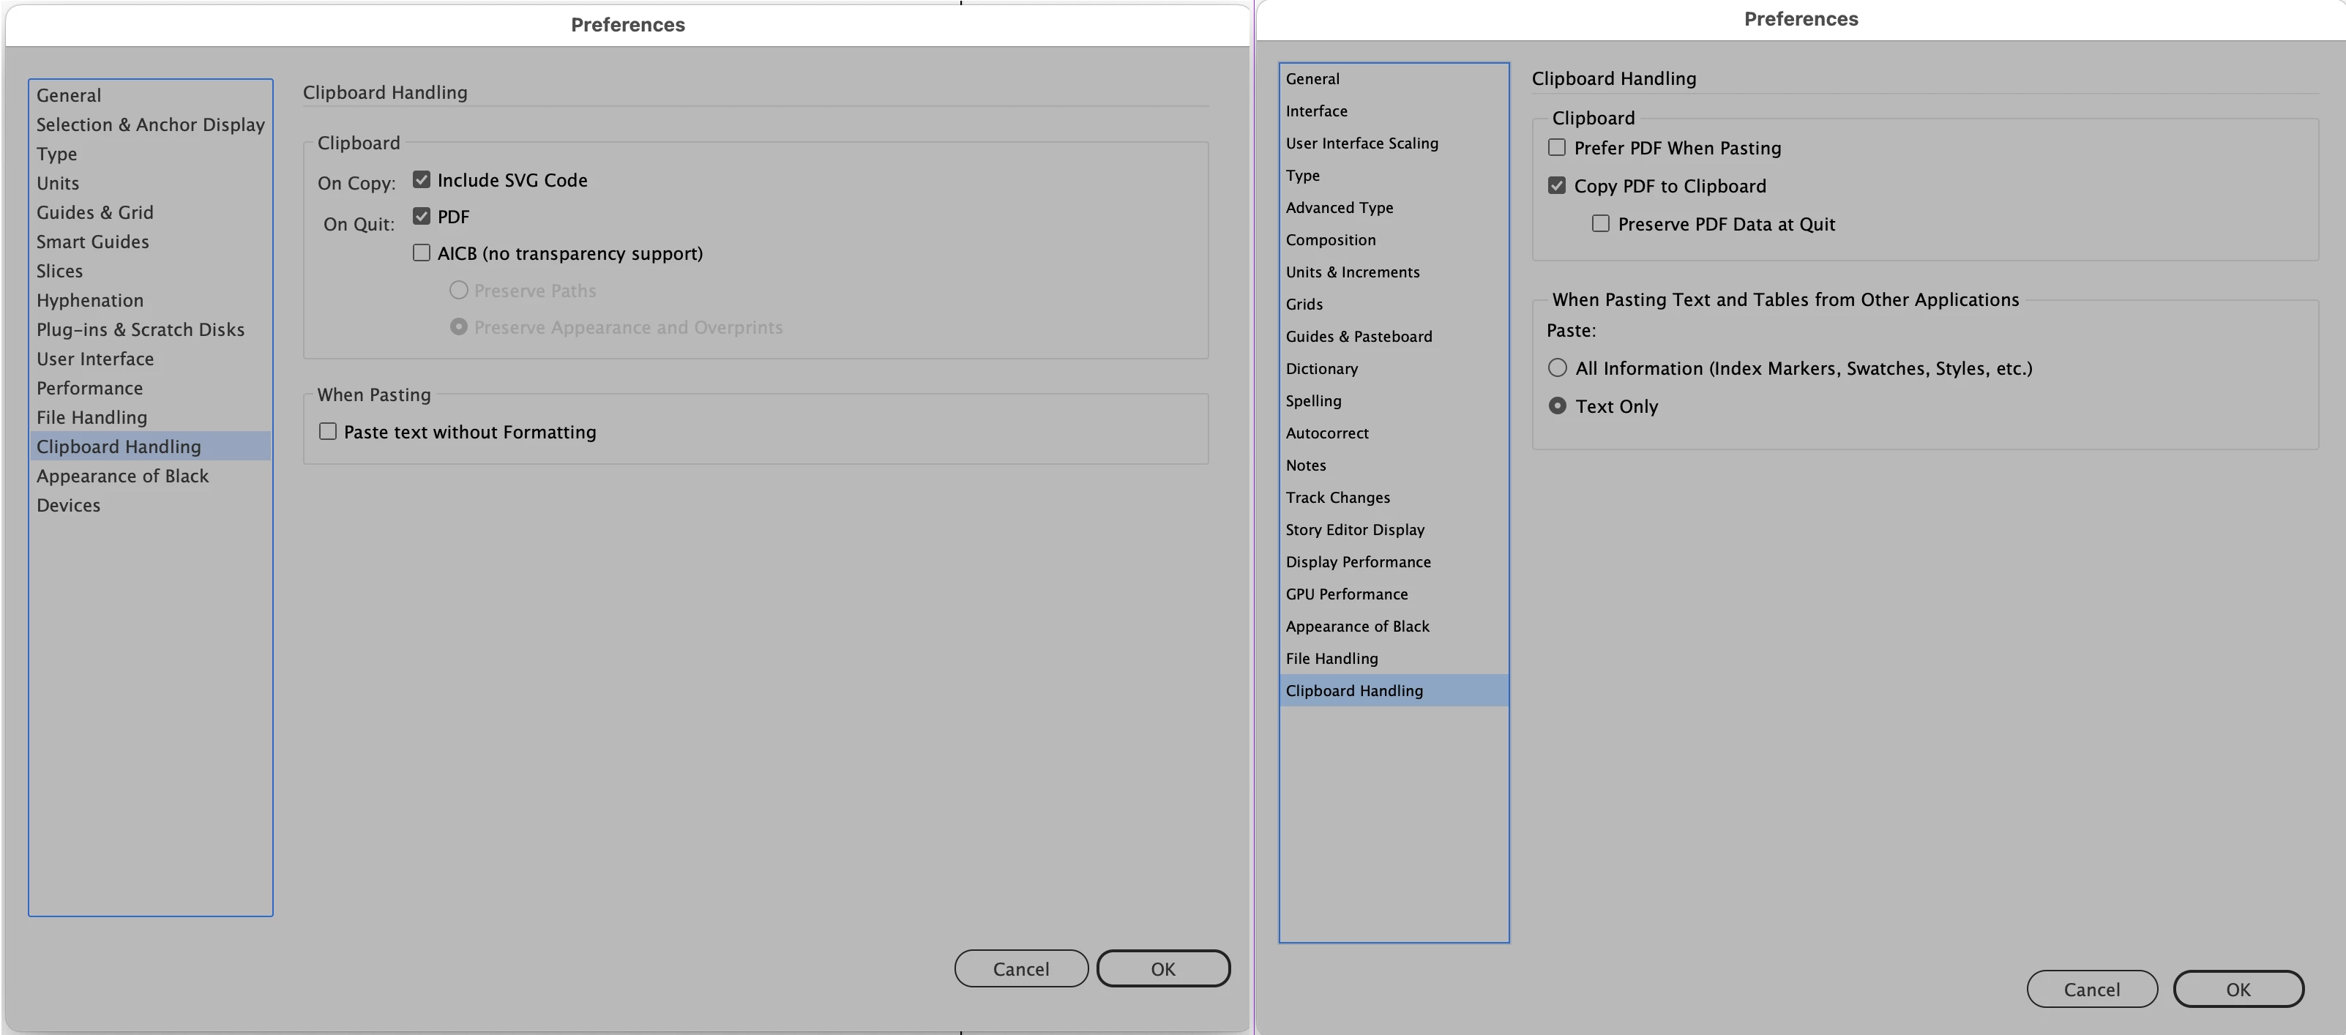Image resolution: width=2346 pixels, height=1035 pixels.
Task: Uncheck Copy PDF to Clipboard
Action: click(1556, 186)
